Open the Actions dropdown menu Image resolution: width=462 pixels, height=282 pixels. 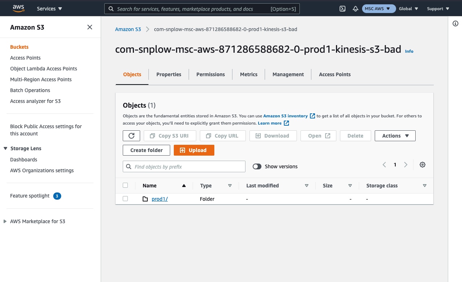pyautogui.click(x=395, y=136)
